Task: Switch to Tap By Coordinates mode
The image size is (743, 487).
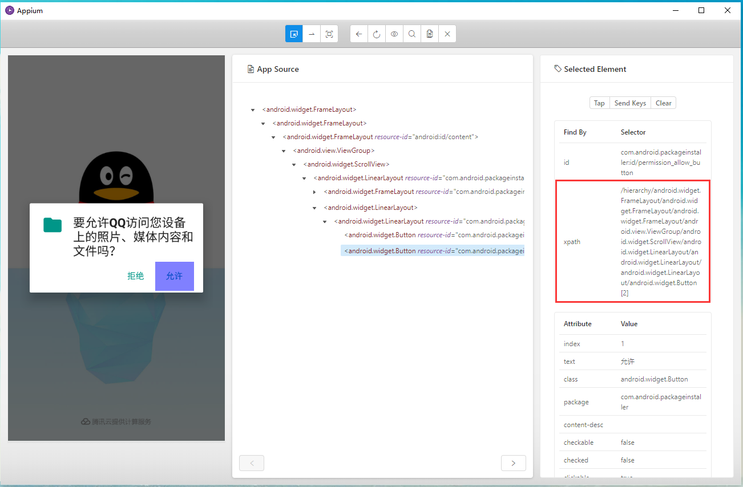Action: (x=329, y=34)
